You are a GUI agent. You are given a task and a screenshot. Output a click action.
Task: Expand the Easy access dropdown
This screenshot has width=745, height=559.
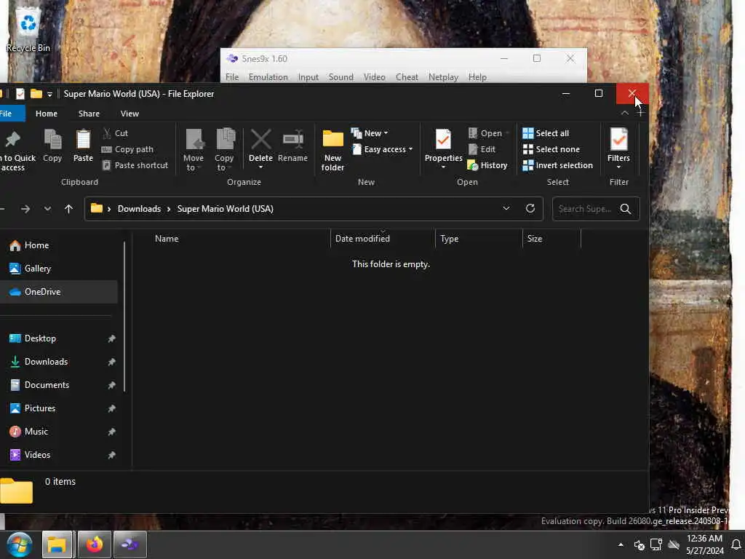coord(382,149)
